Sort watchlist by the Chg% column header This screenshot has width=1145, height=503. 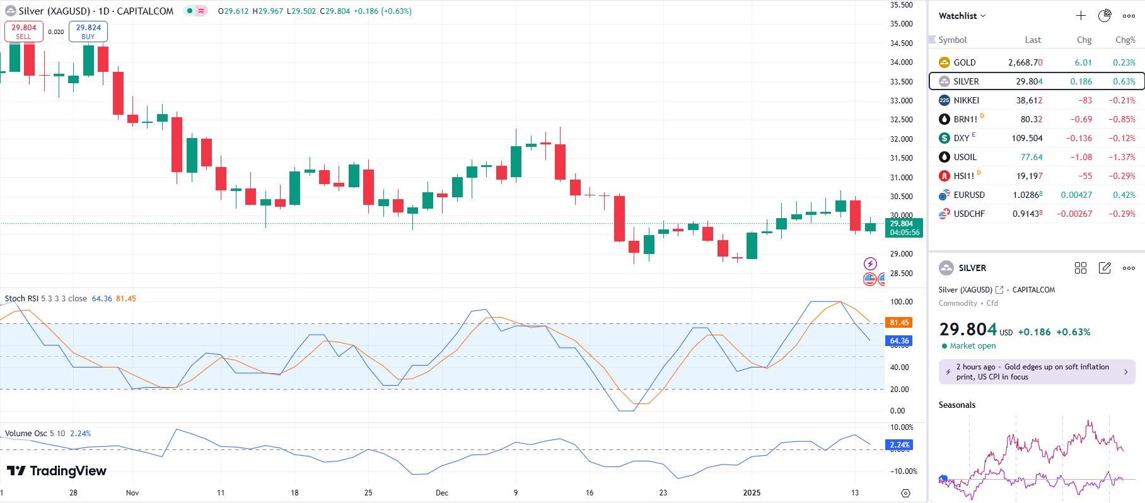pos(1125,40)
